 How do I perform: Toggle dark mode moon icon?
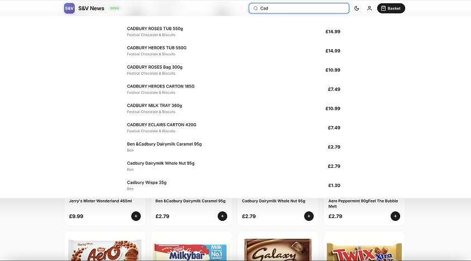point(357,8)
